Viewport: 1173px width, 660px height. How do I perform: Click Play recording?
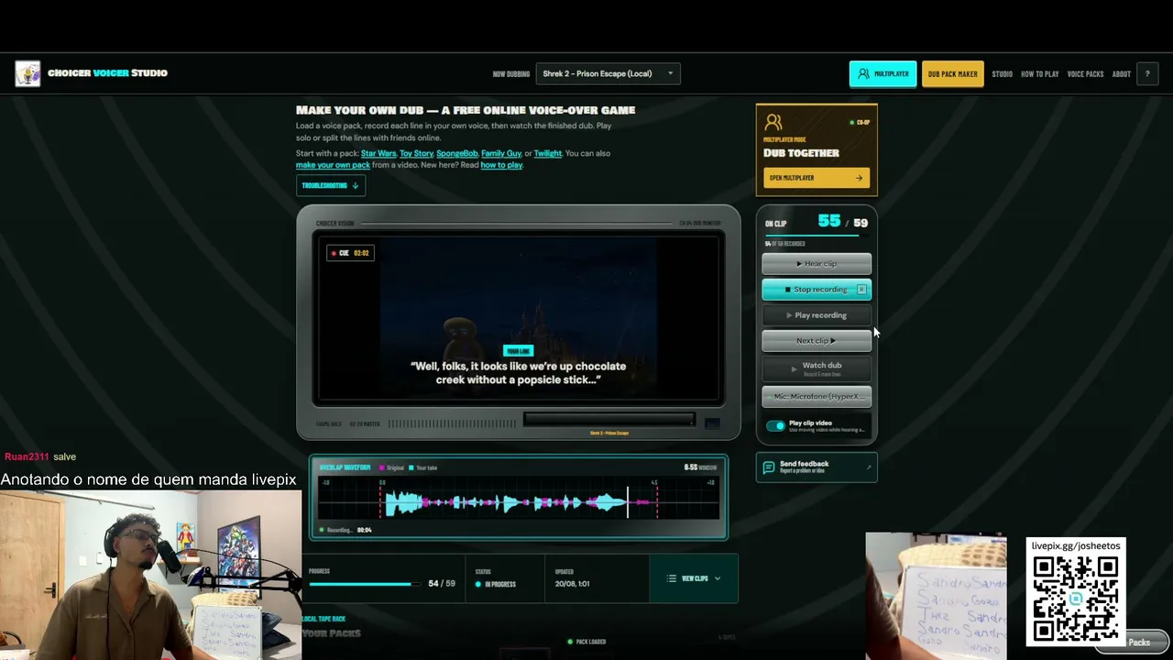[817, 315]
